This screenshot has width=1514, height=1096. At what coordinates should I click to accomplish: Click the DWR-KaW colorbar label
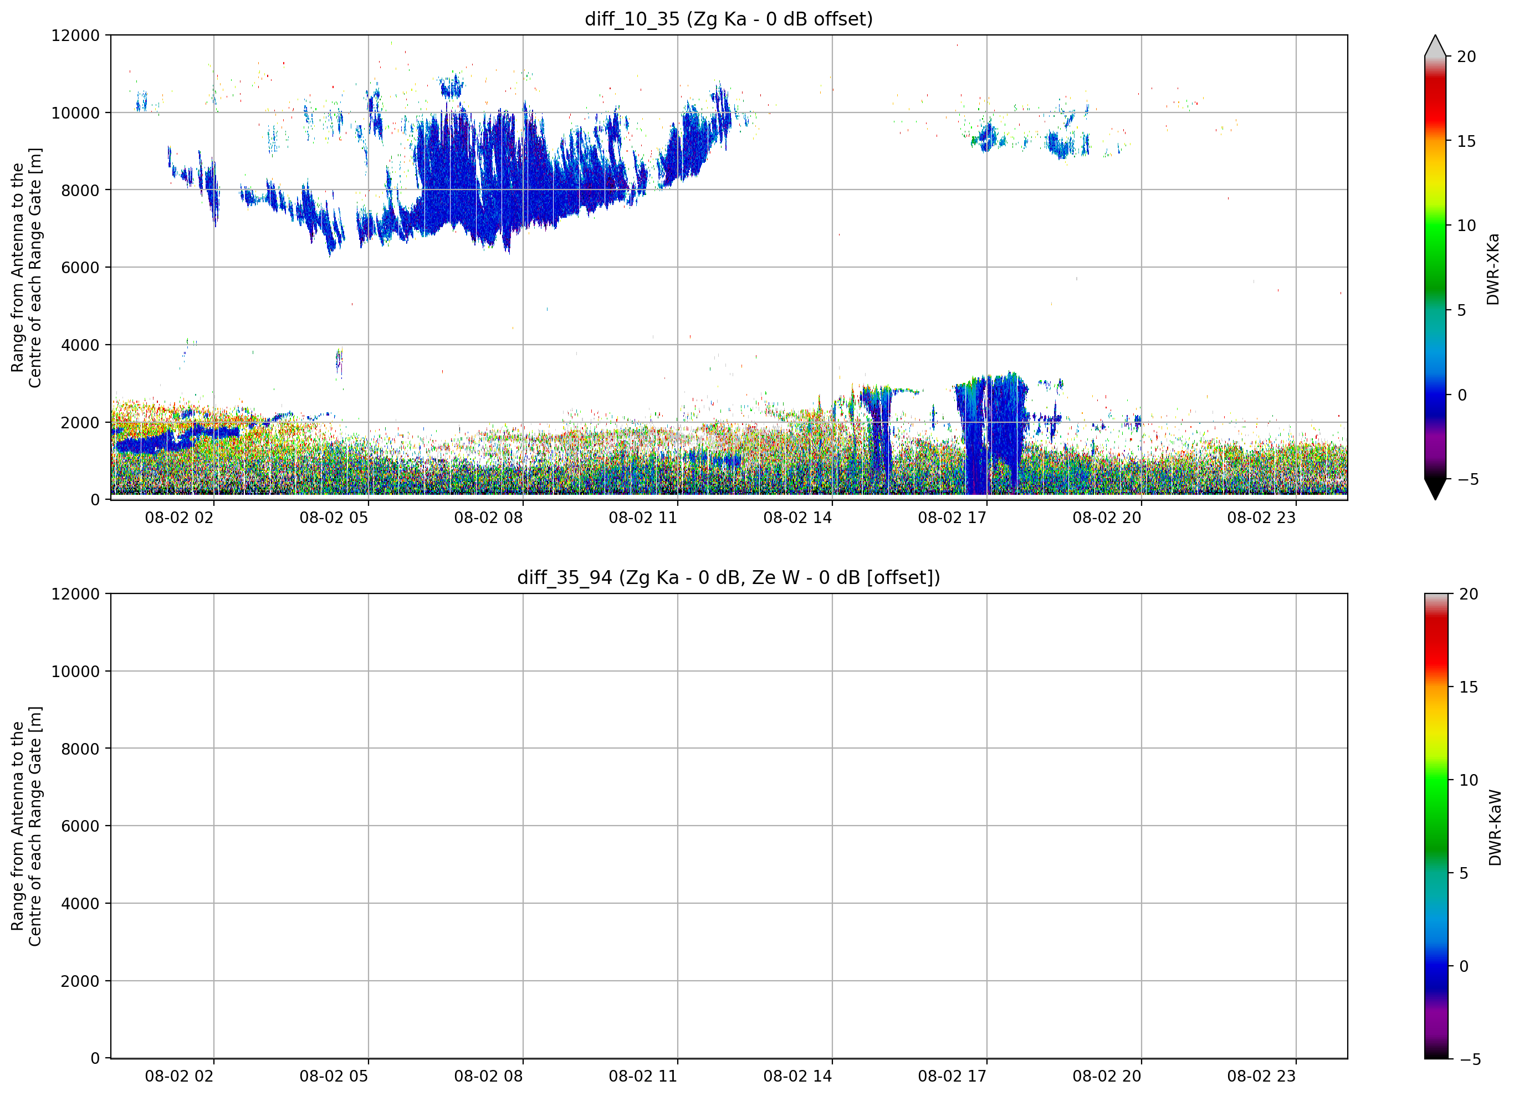pyautogui.click(x=1495, y=828)
